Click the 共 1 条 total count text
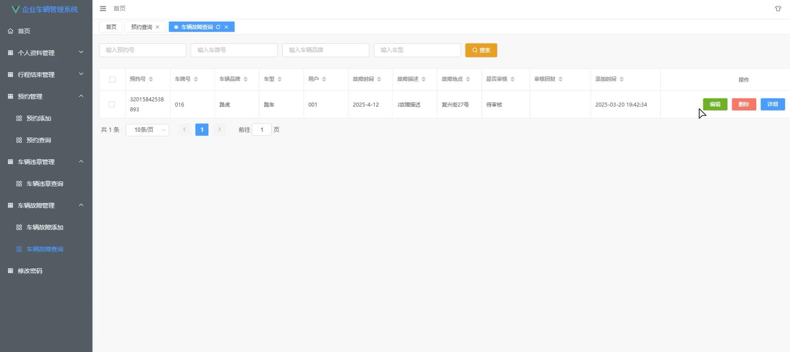Viewport: 790px width, 352px height. click(110, 130)
